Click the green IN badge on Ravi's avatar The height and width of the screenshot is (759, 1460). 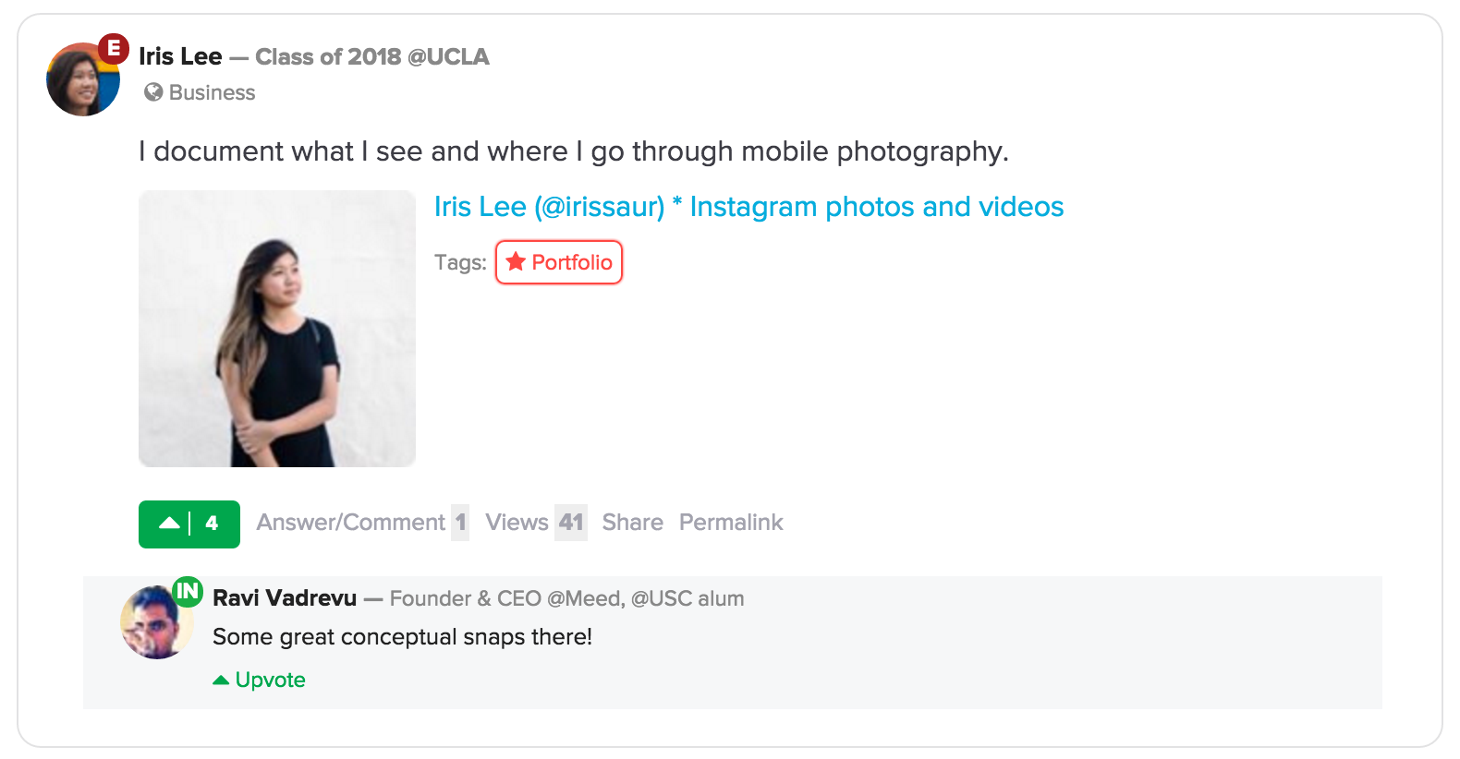pos(188,591)
